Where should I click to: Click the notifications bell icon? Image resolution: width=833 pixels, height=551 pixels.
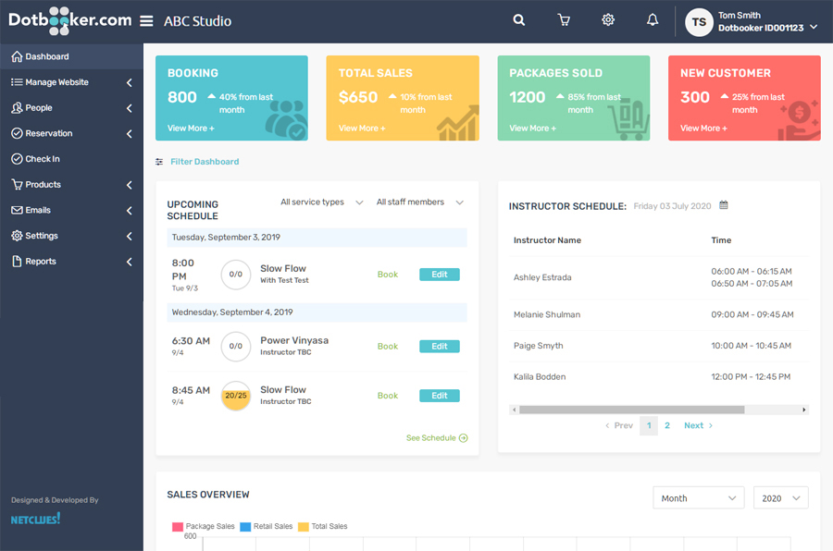(x=652, y=19)
